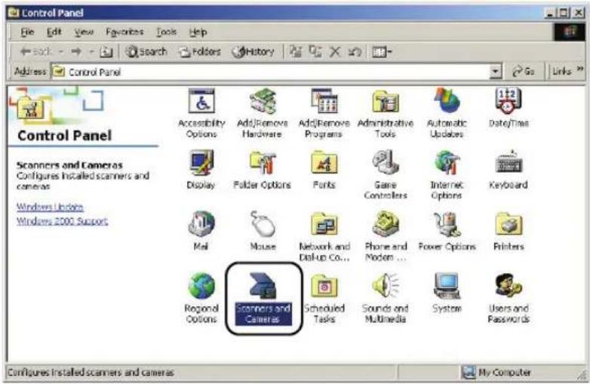This screenshot has height=384, width=590.
Task: Open the Edit menu
Action: pyautogui.click(x=54, y=32)
